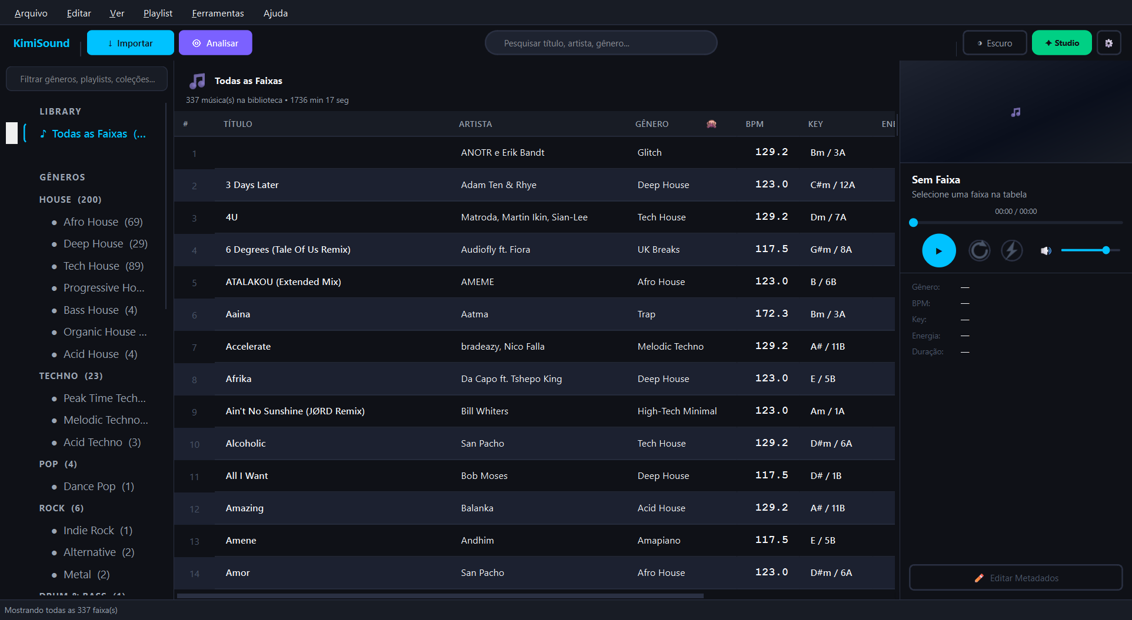The width and height of the screenshot is (1132, 620).
Task: Mute audio with the speaker icon
Action: (1046, 251)
